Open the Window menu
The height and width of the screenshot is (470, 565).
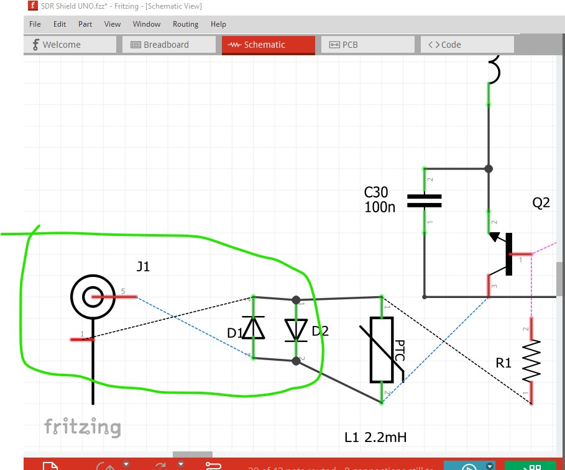click(x=146, y=24)
